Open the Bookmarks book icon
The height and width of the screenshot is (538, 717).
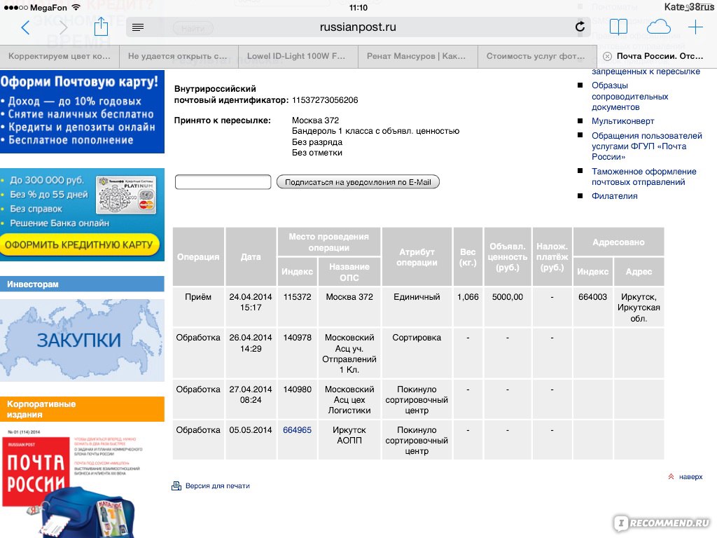[x=618, y=27]
